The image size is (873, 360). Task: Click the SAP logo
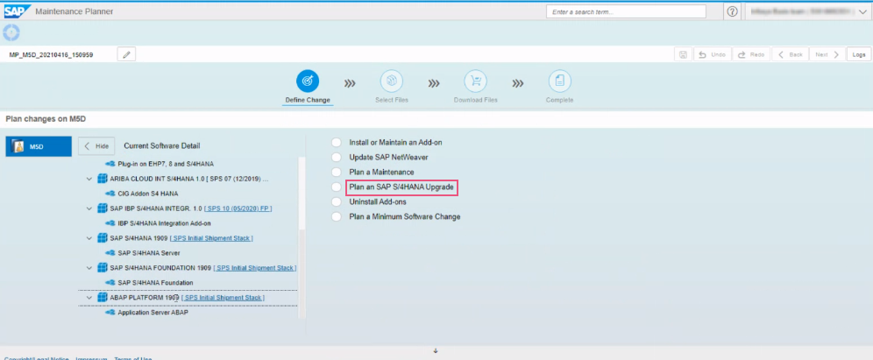tap(18, 11)
